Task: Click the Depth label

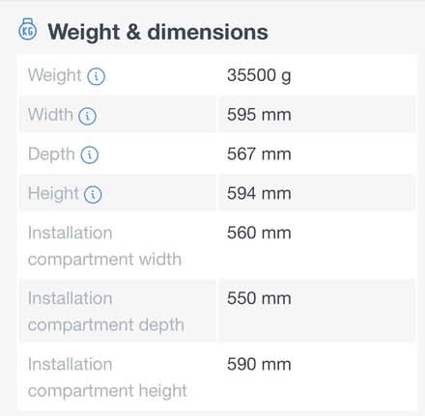Action: point(51,154)
